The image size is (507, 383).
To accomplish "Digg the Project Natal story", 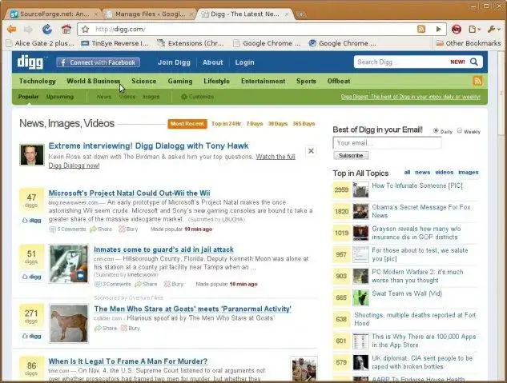I will coord(32,221).
